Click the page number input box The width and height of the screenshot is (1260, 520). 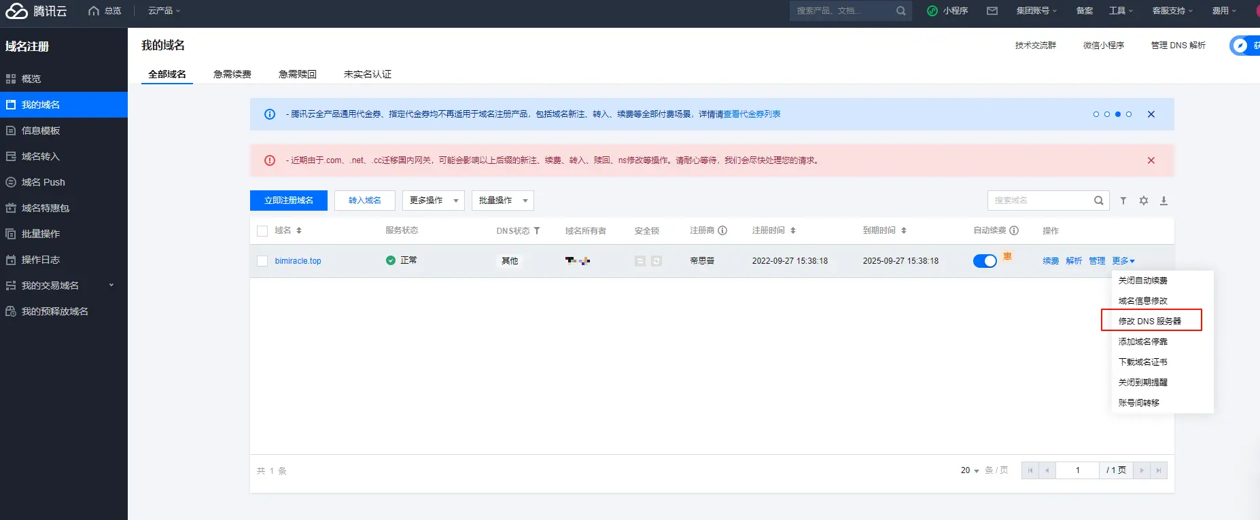click(1077, 470)
